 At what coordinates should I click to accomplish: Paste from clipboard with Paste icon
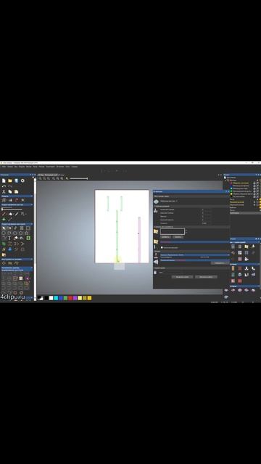pyautogui.click(x=16, y=191)
